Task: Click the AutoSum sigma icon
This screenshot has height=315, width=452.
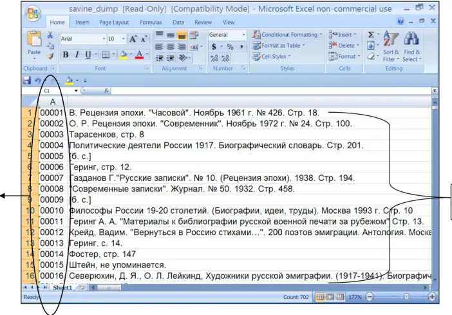Action: coord(372,35)
